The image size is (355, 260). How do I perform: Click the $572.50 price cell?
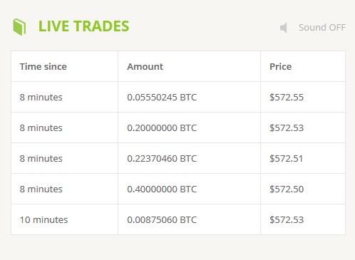(x=303, y=189)
